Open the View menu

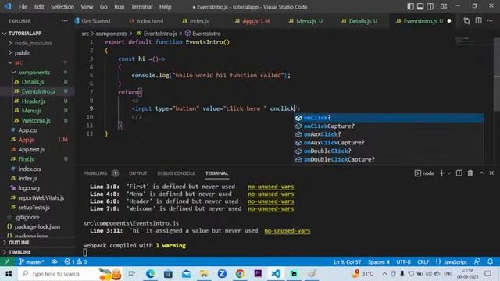coord(87,7)
